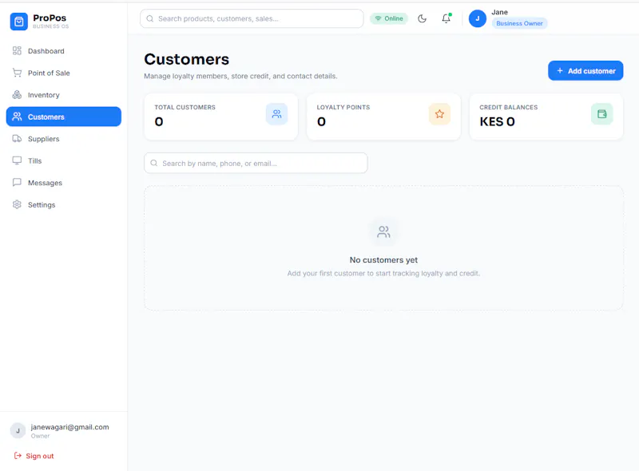Click the Point of Sale cart icon
The height and width of the screenshot is (471, 639).
[17, 73]
